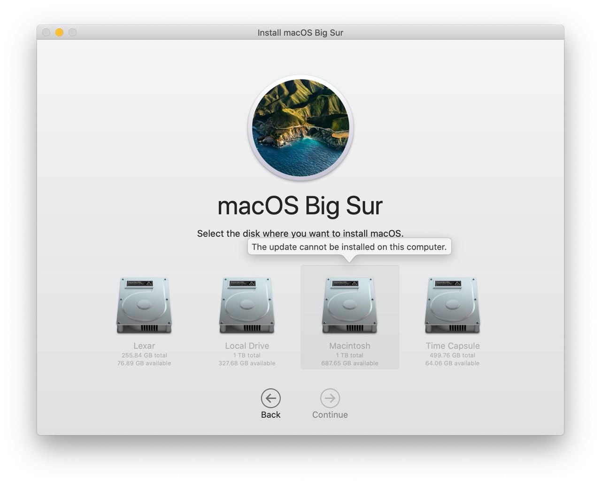The height and width of the screenshot is (484, 601).
Task: Select the Local Drive disk icon
Action: pos(247,305)
